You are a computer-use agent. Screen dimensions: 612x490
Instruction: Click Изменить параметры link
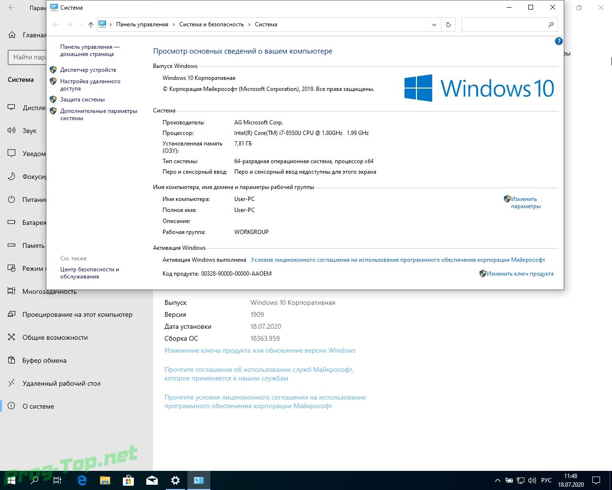pyautogui.click(x=525, y=202)
